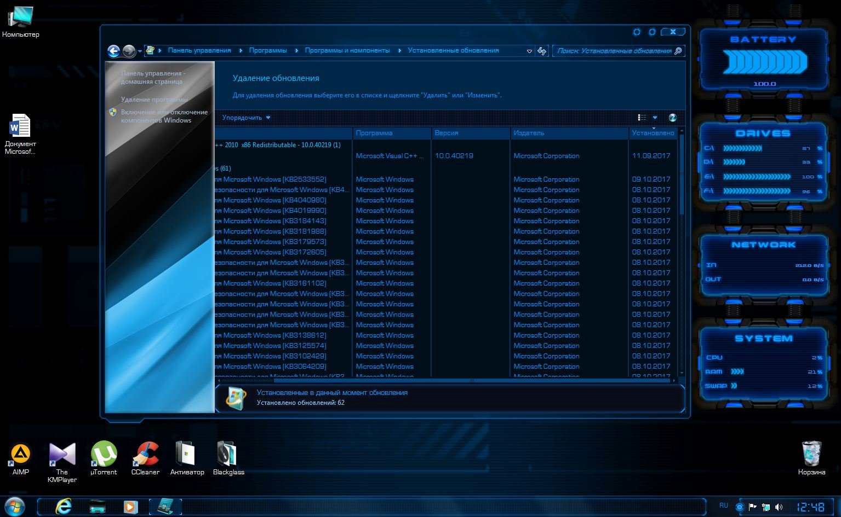Viewport: 841px width, 517px height.
Task: Open the µTorrent desktop shortcut
Action: click(x=104, y=458)
